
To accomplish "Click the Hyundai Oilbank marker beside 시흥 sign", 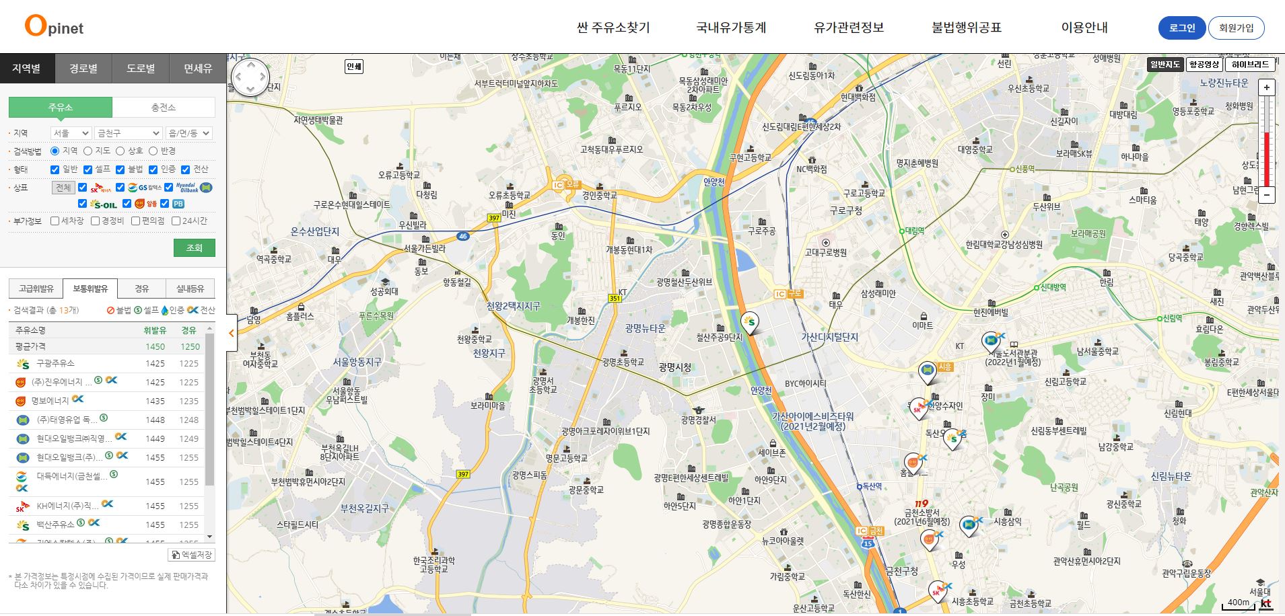I will pyautogui.click(x=928, y=372).
